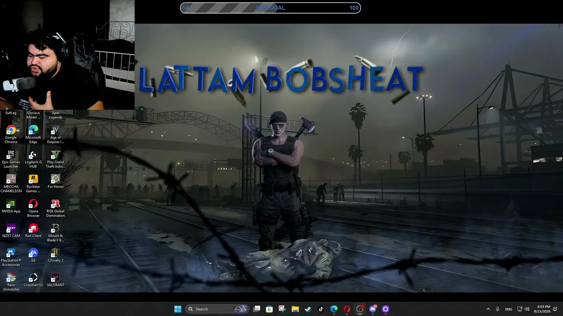Select the Chivalry 2 desktop shortcut
563x316 pixels.
coord(55,255)
